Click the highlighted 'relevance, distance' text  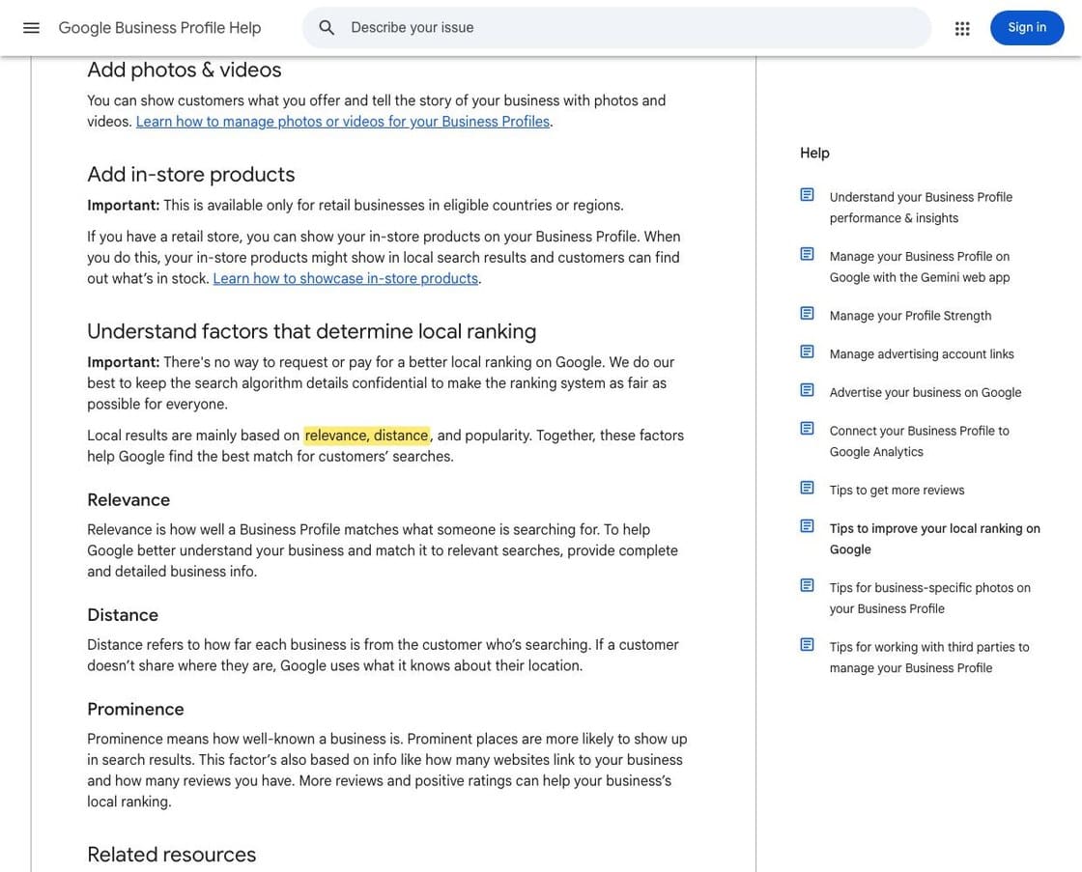pyautogui.click(x=366, y=436)
